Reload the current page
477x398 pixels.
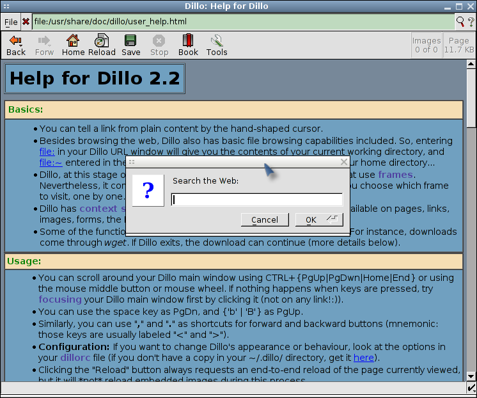102,45
